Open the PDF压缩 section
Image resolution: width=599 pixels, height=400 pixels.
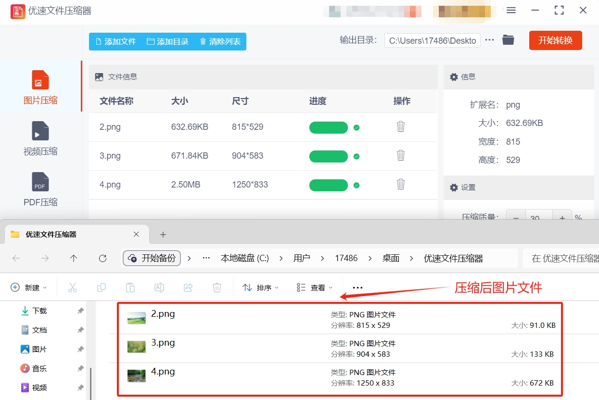(40, 189)
